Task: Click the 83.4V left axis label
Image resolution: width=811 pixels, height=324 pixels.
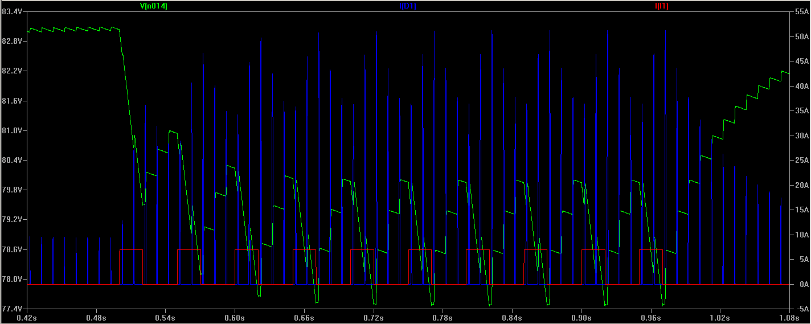Action: click(12, 12)
